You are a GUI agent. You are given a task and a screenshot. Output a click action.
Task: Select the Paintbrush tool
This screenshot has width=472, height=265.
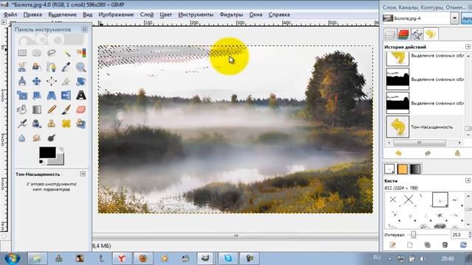pyautogui.click(x=66, y=110)
